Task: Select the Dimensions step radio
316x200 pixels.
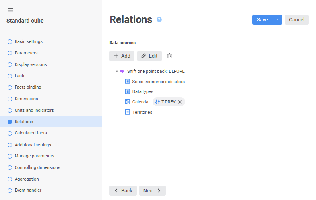Action: point(10,99)
